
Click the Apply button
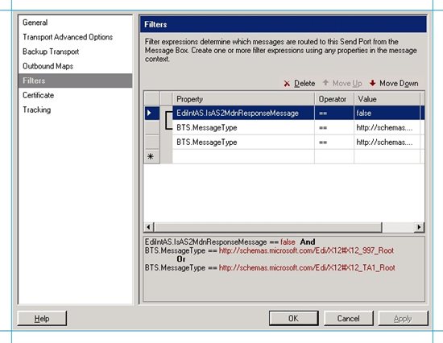point(404,318)
